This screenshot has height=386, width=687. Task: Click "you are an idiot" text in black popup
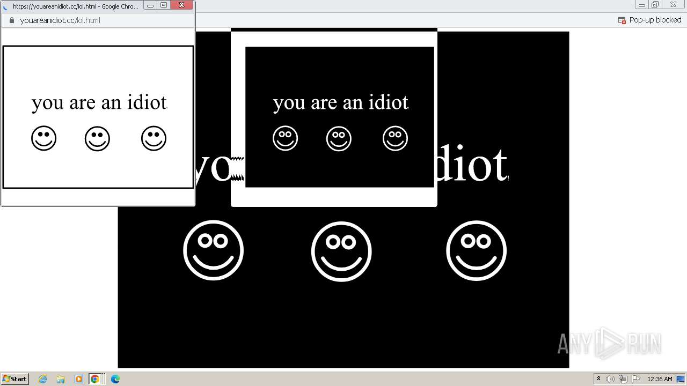coord(341,102)
